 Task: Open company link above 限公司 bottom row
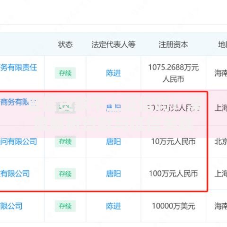click(x=15, y=174)
